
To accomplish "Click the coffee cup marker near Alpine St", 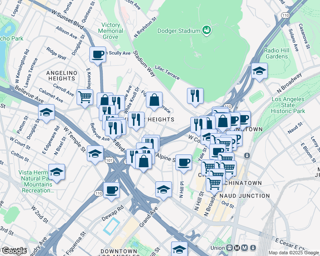I will (184, 164).
